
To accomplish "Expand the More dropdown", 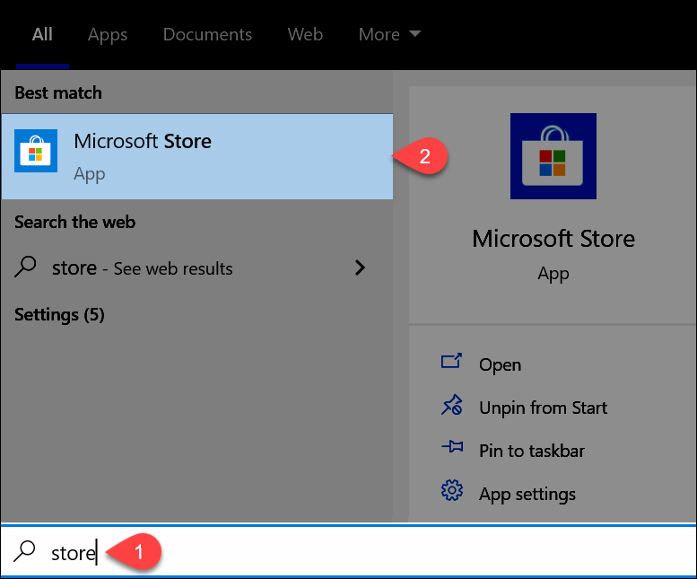I will 389,34.
